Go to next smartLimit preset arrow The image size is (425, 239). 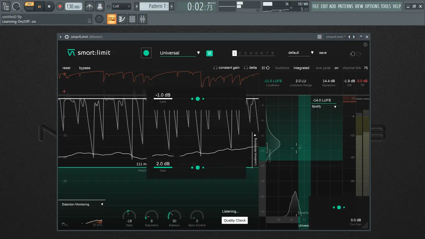pos(354,37)
